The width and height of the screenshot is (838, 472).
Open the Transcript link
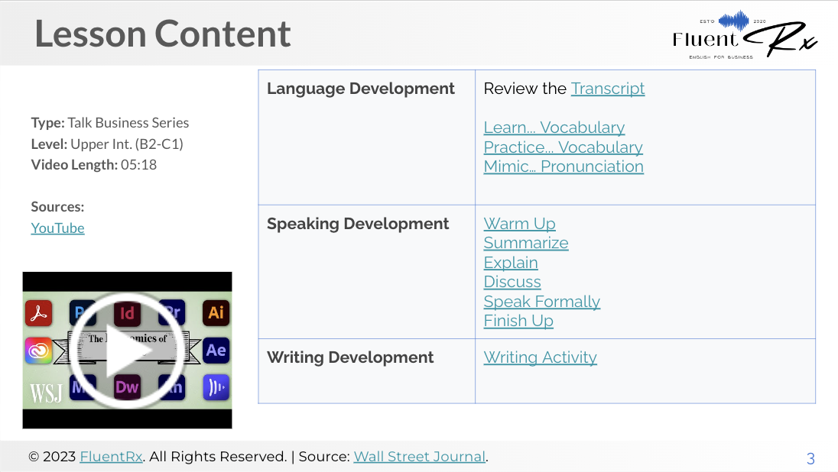tap(608, 89)
